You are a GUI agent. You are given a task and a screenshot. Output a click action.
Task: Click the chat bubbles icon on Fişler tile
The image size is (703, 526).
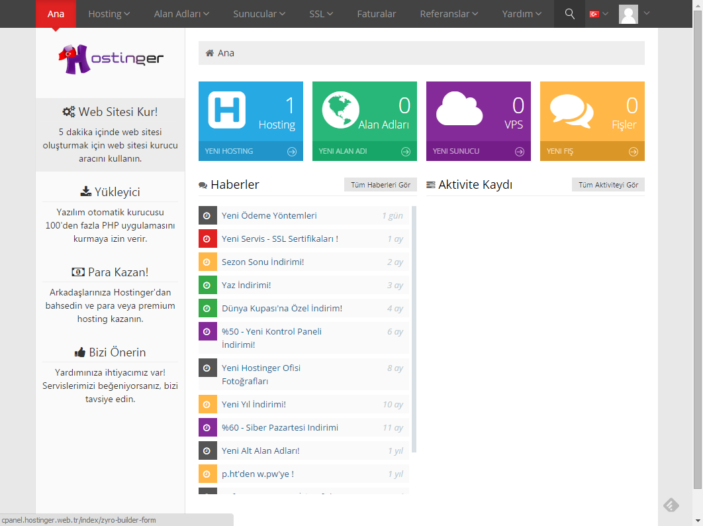point(572,111)
